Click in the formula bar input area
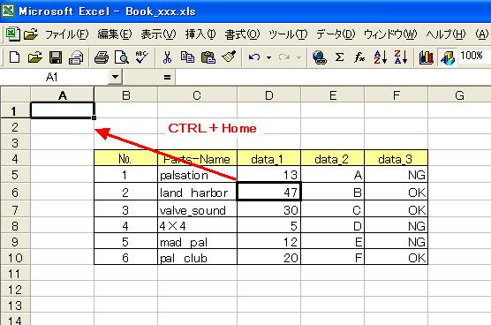 coord(333,77)
